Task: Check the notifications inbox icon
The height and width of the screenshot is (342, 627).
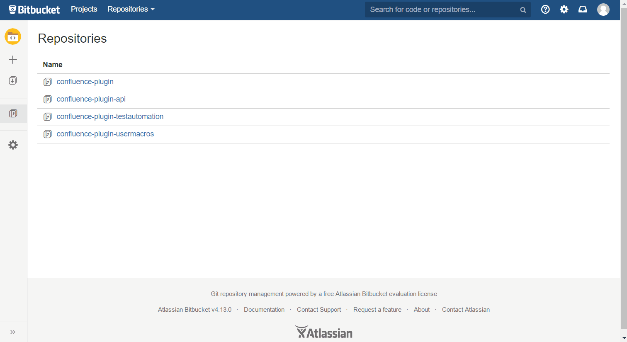Action: [x=583, y=9]
